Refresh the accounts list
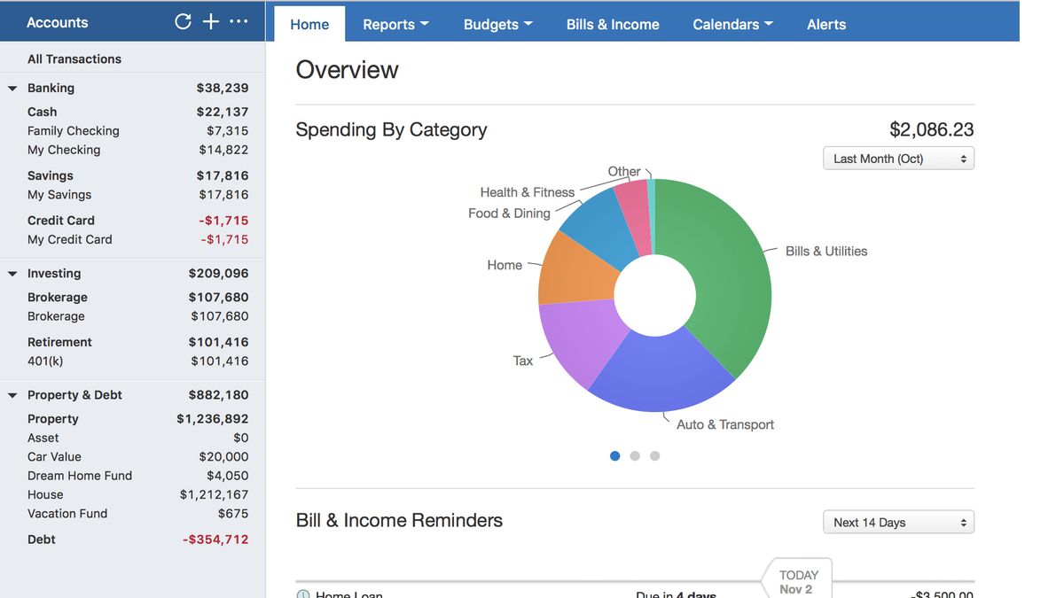 [x=183, y=21]
